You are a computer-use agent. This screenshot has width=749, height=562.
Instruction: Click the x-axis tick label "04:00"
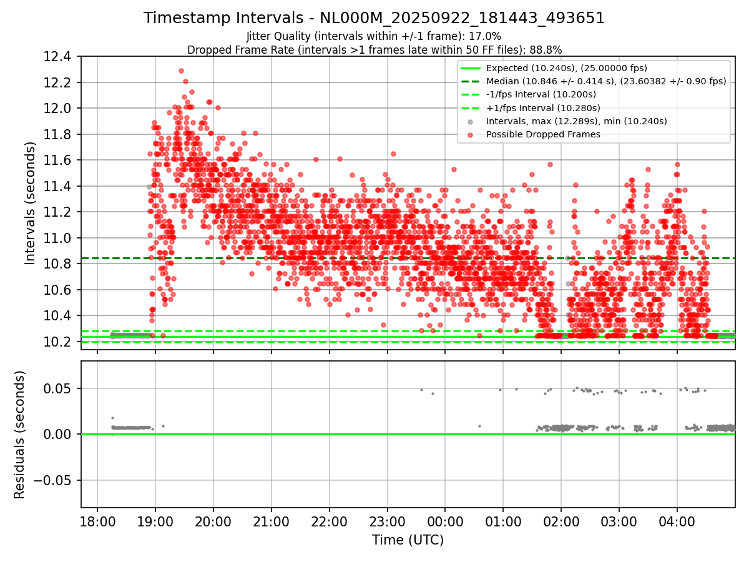coord(677,521)
